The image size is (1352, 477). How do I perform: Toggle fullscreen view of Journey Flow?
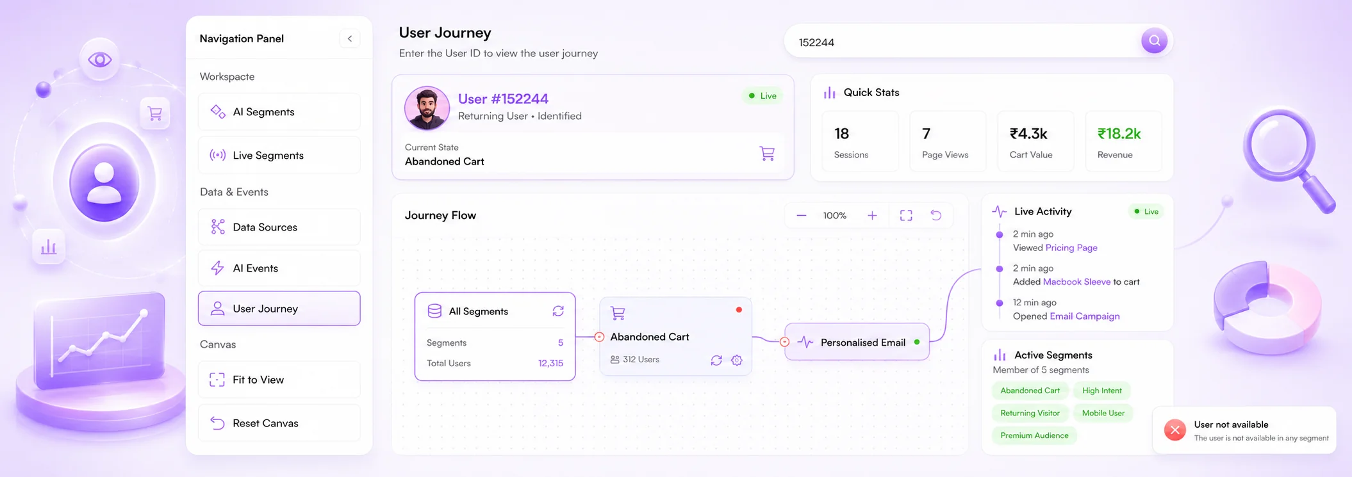pyautogui.click(x=906, y=216)
